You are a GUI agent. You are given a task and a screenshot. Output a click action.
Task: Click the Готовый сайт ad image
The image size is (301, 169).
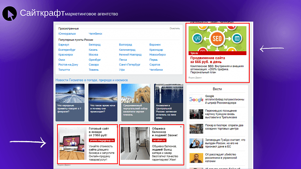[73, 143]
